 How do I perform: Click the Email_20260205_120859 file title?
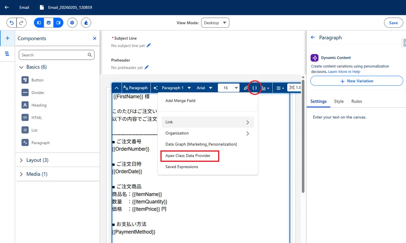tap(70, 7)
